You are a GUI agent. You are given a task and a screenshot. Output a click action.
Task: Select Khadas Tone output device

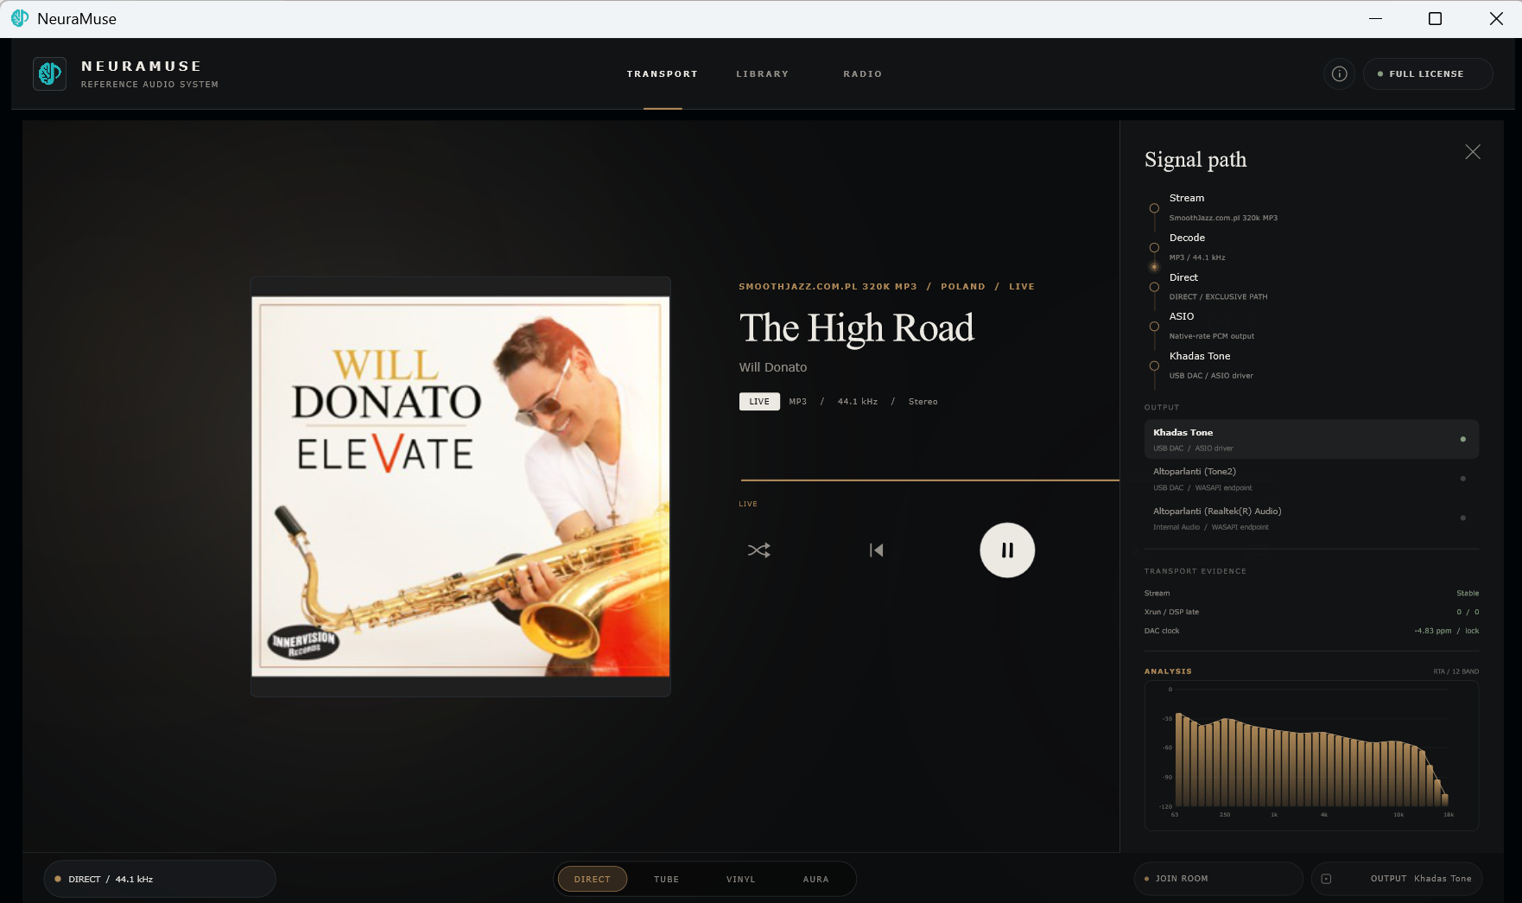1311,439
